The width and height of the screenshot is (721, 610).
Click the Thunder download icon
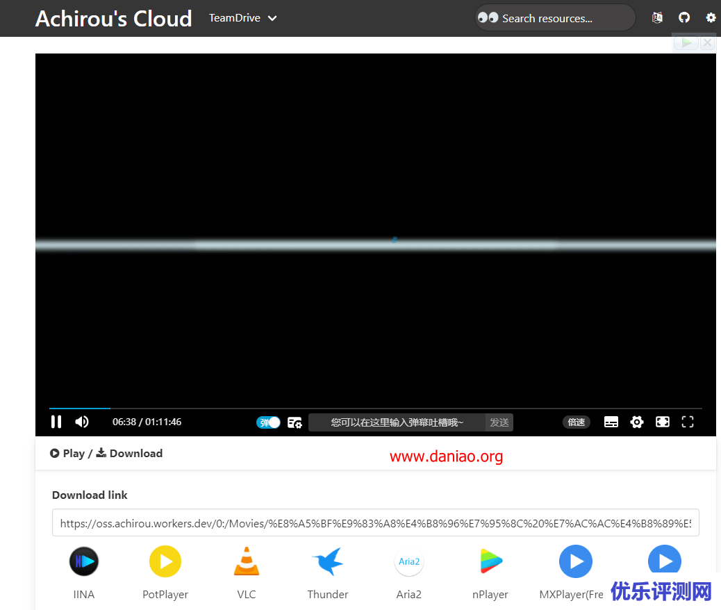[327, 561]
